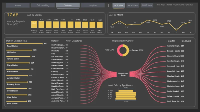Select the Terrace Station ADT bar

click(x=85, y=25)
